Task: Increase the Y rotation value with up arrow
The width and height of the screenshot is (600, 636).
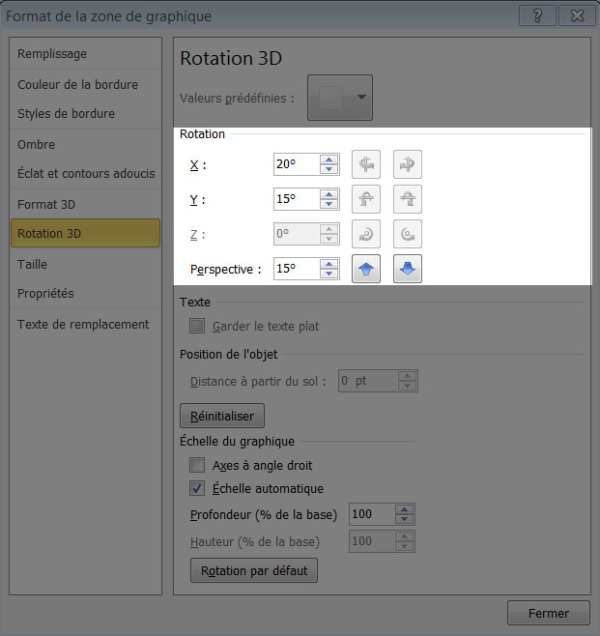Action: coord(329,194)
